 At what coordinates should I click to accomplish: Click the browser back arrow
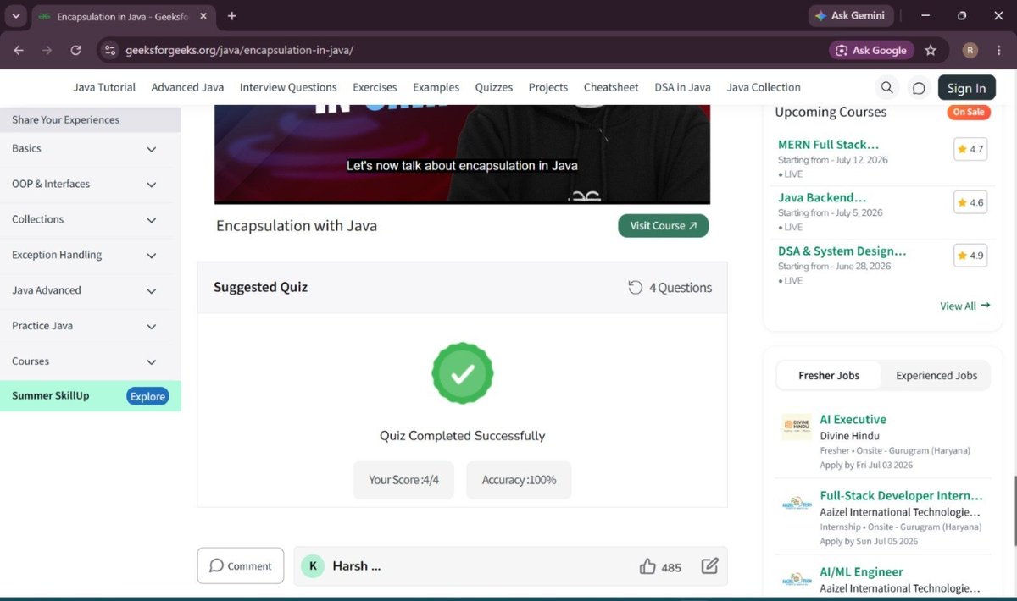pyautogui.click(x=19, y=50)
